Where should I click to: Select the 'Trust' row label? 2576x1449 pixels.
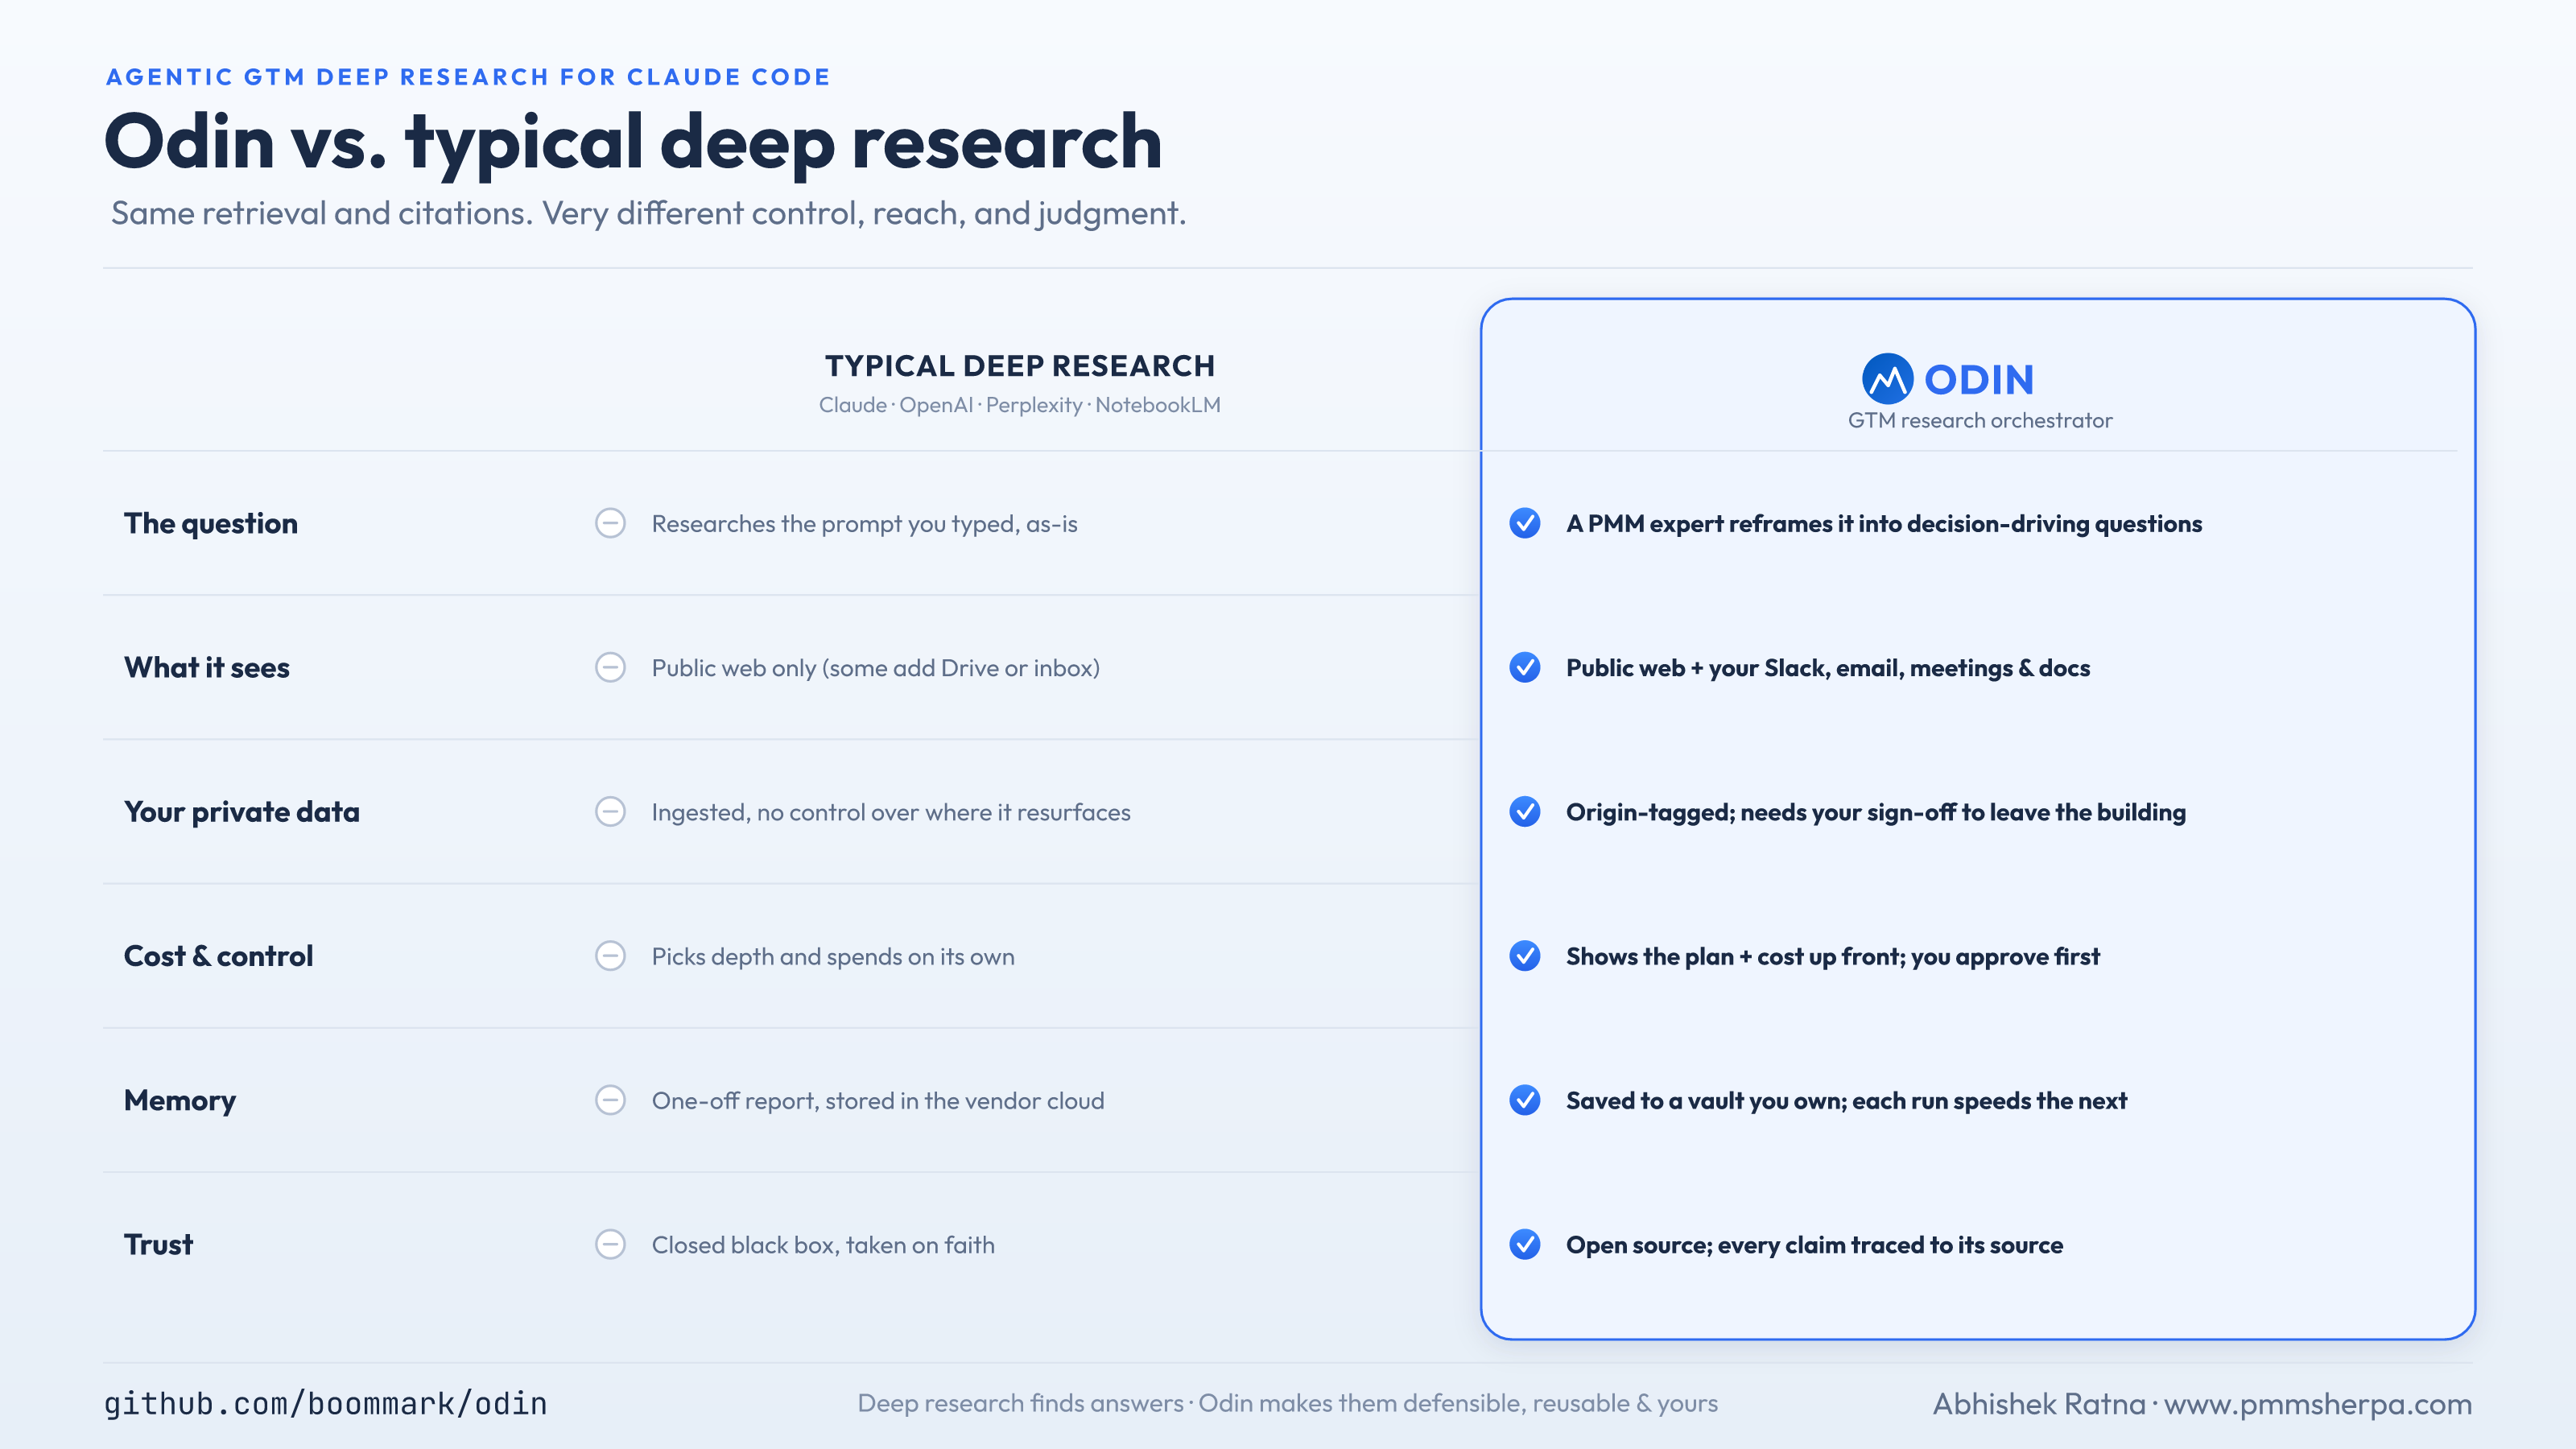point(159,1245)
